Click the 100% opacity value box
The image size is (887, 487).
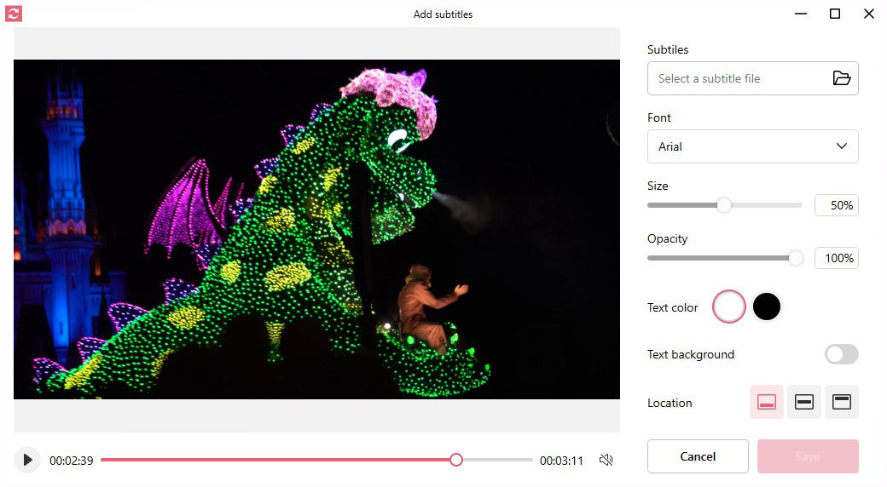click(836, 258)
